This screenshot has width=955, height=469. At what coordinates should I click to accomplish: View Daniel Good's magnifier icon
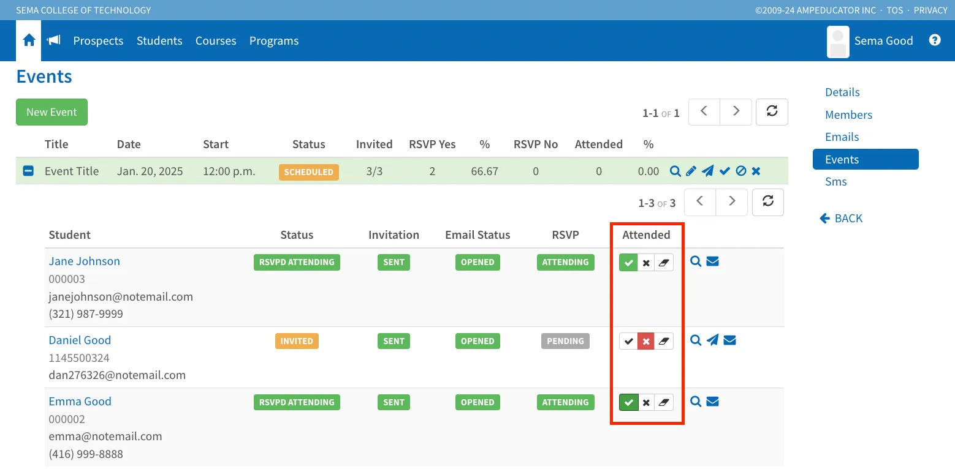click(x=696, y=340)
